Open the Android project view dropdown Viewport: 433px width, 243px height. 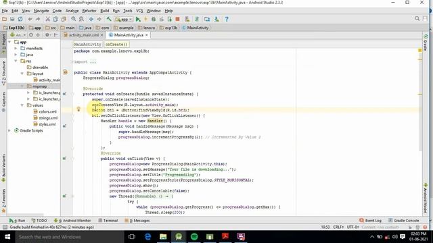18,35
